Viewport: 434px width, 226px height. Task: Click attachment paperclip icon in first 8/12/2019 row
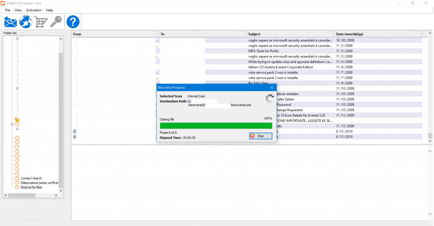tap(75, 131)
